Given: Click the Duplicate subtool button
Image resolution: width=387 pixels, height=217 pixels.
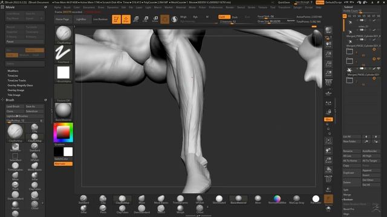Looking at the screenshot, I should pos(351,173).
